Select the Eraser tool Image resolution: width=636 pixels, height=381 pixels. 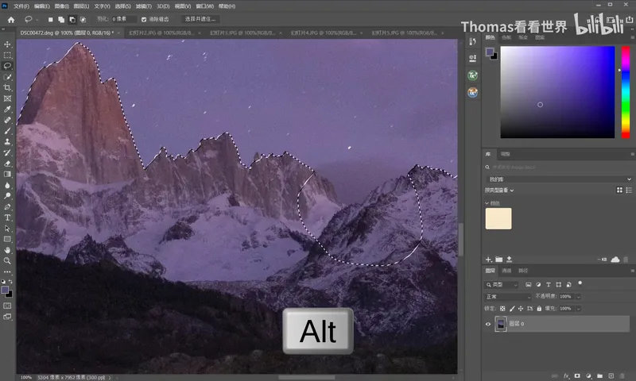pos(7,164)
